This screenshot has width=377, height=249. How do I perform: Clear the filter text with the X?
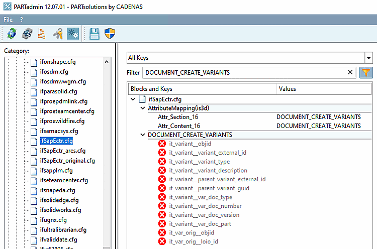click(350, 72)
